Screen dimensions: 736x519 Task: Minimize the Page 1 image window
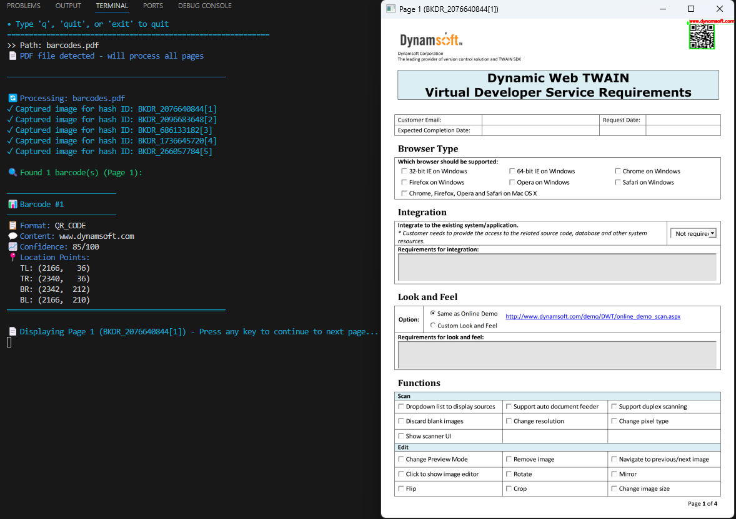pos(662,9)
